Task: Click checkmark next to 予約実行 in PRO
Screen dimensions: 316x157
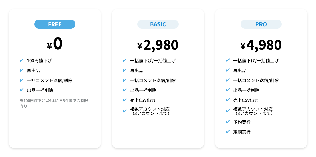Action: 228,122
